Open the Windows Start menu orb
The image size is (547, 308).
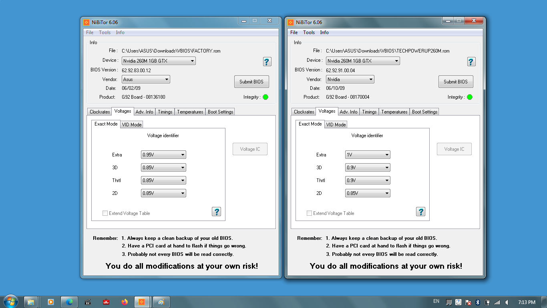10,302
